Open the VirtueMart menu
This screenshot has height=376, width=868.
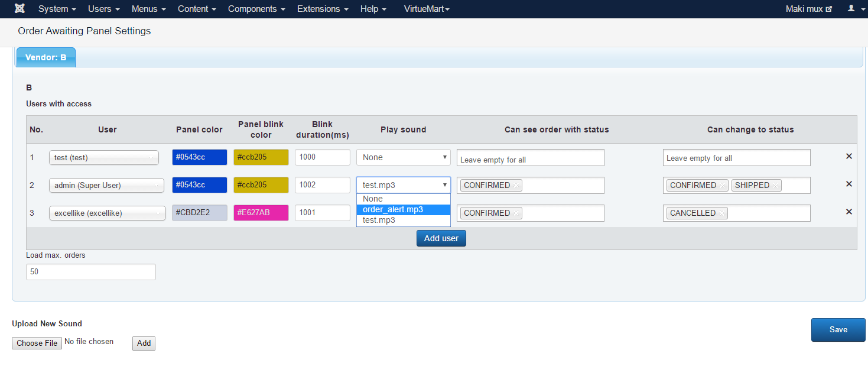(427, 9)
